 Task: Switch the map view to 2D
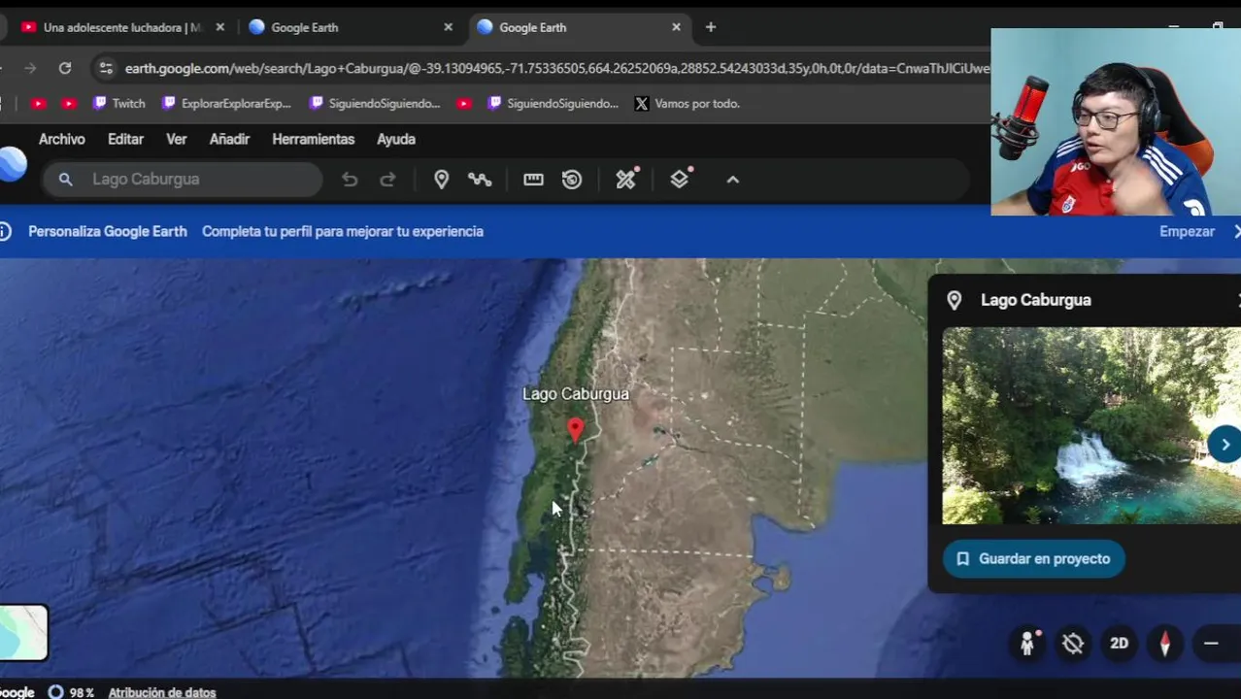tap(1119, 643)
